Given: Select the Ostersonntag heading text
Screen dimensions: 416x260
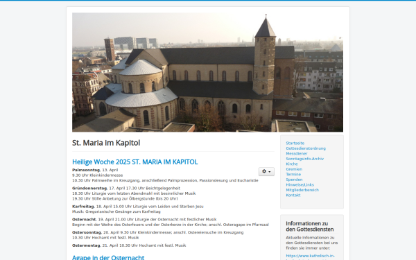Looking at the screenshot, I should pos(87,232).
